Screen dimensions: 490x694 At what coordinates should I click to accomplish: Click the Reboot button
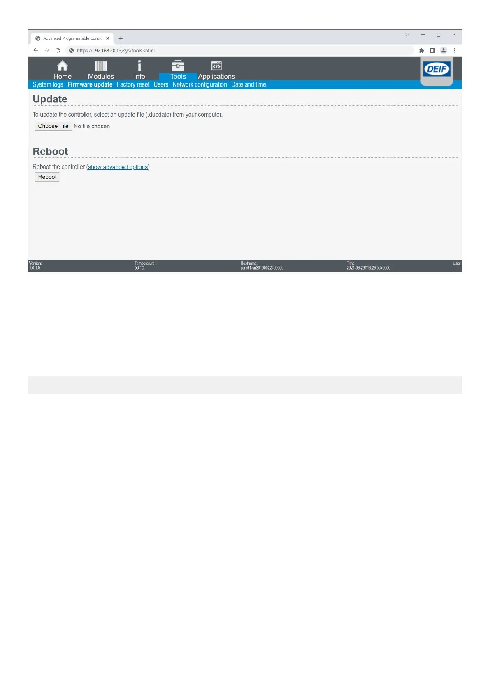47,177
